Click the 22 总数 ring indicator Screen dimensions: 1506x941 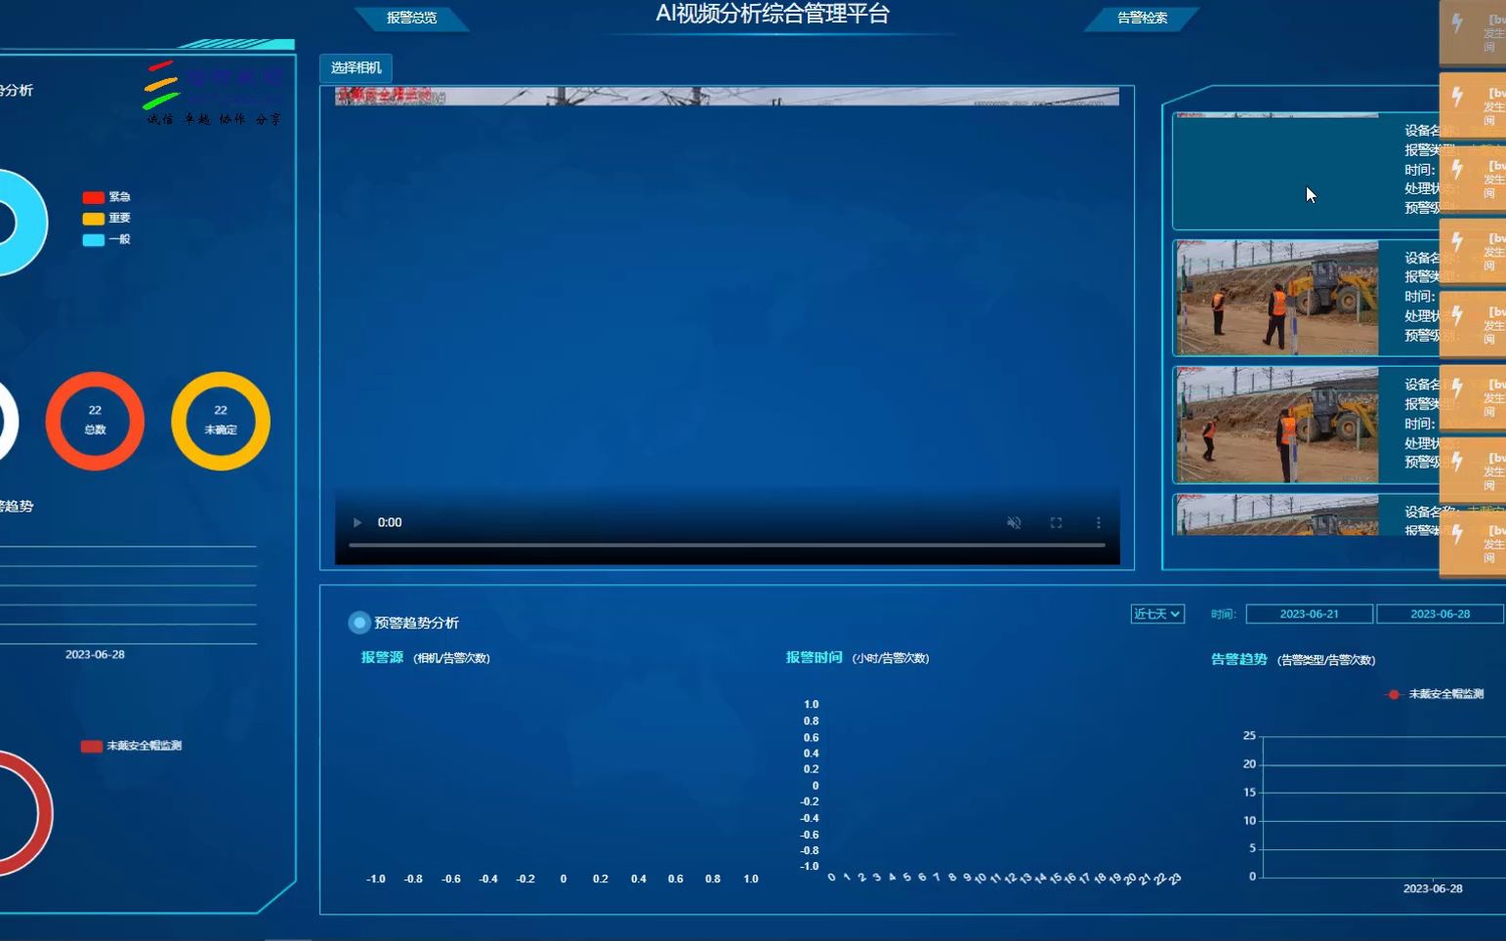[x=95, y=421]
